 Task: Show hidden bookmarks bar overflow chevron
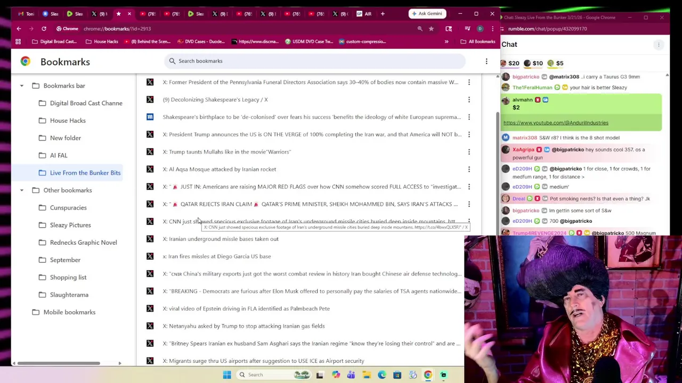[x=446, y=41]
